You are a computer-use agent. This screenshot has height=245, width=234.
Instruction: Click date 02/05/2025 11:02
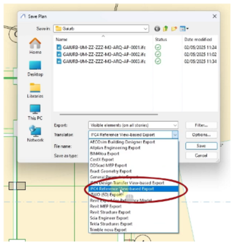pyautogui.click(x=200, y=55)
